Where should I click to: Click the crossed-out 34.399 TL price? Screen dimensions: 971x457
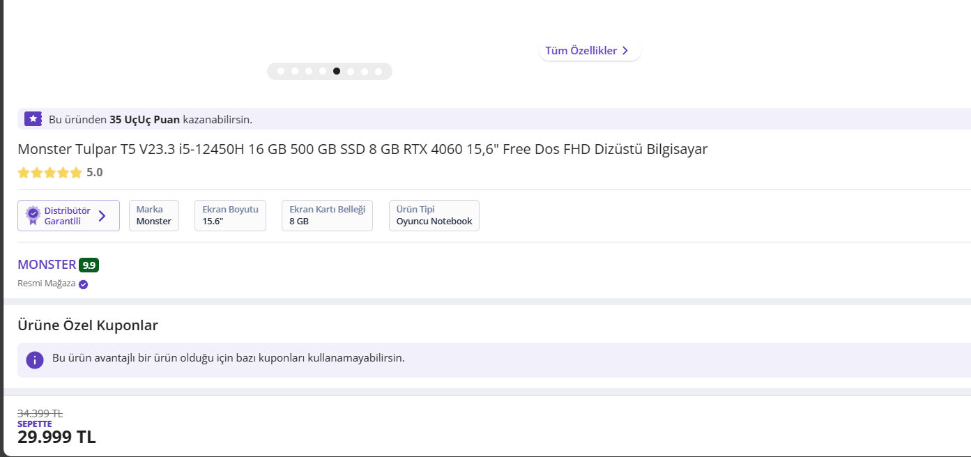click(40, 413)
